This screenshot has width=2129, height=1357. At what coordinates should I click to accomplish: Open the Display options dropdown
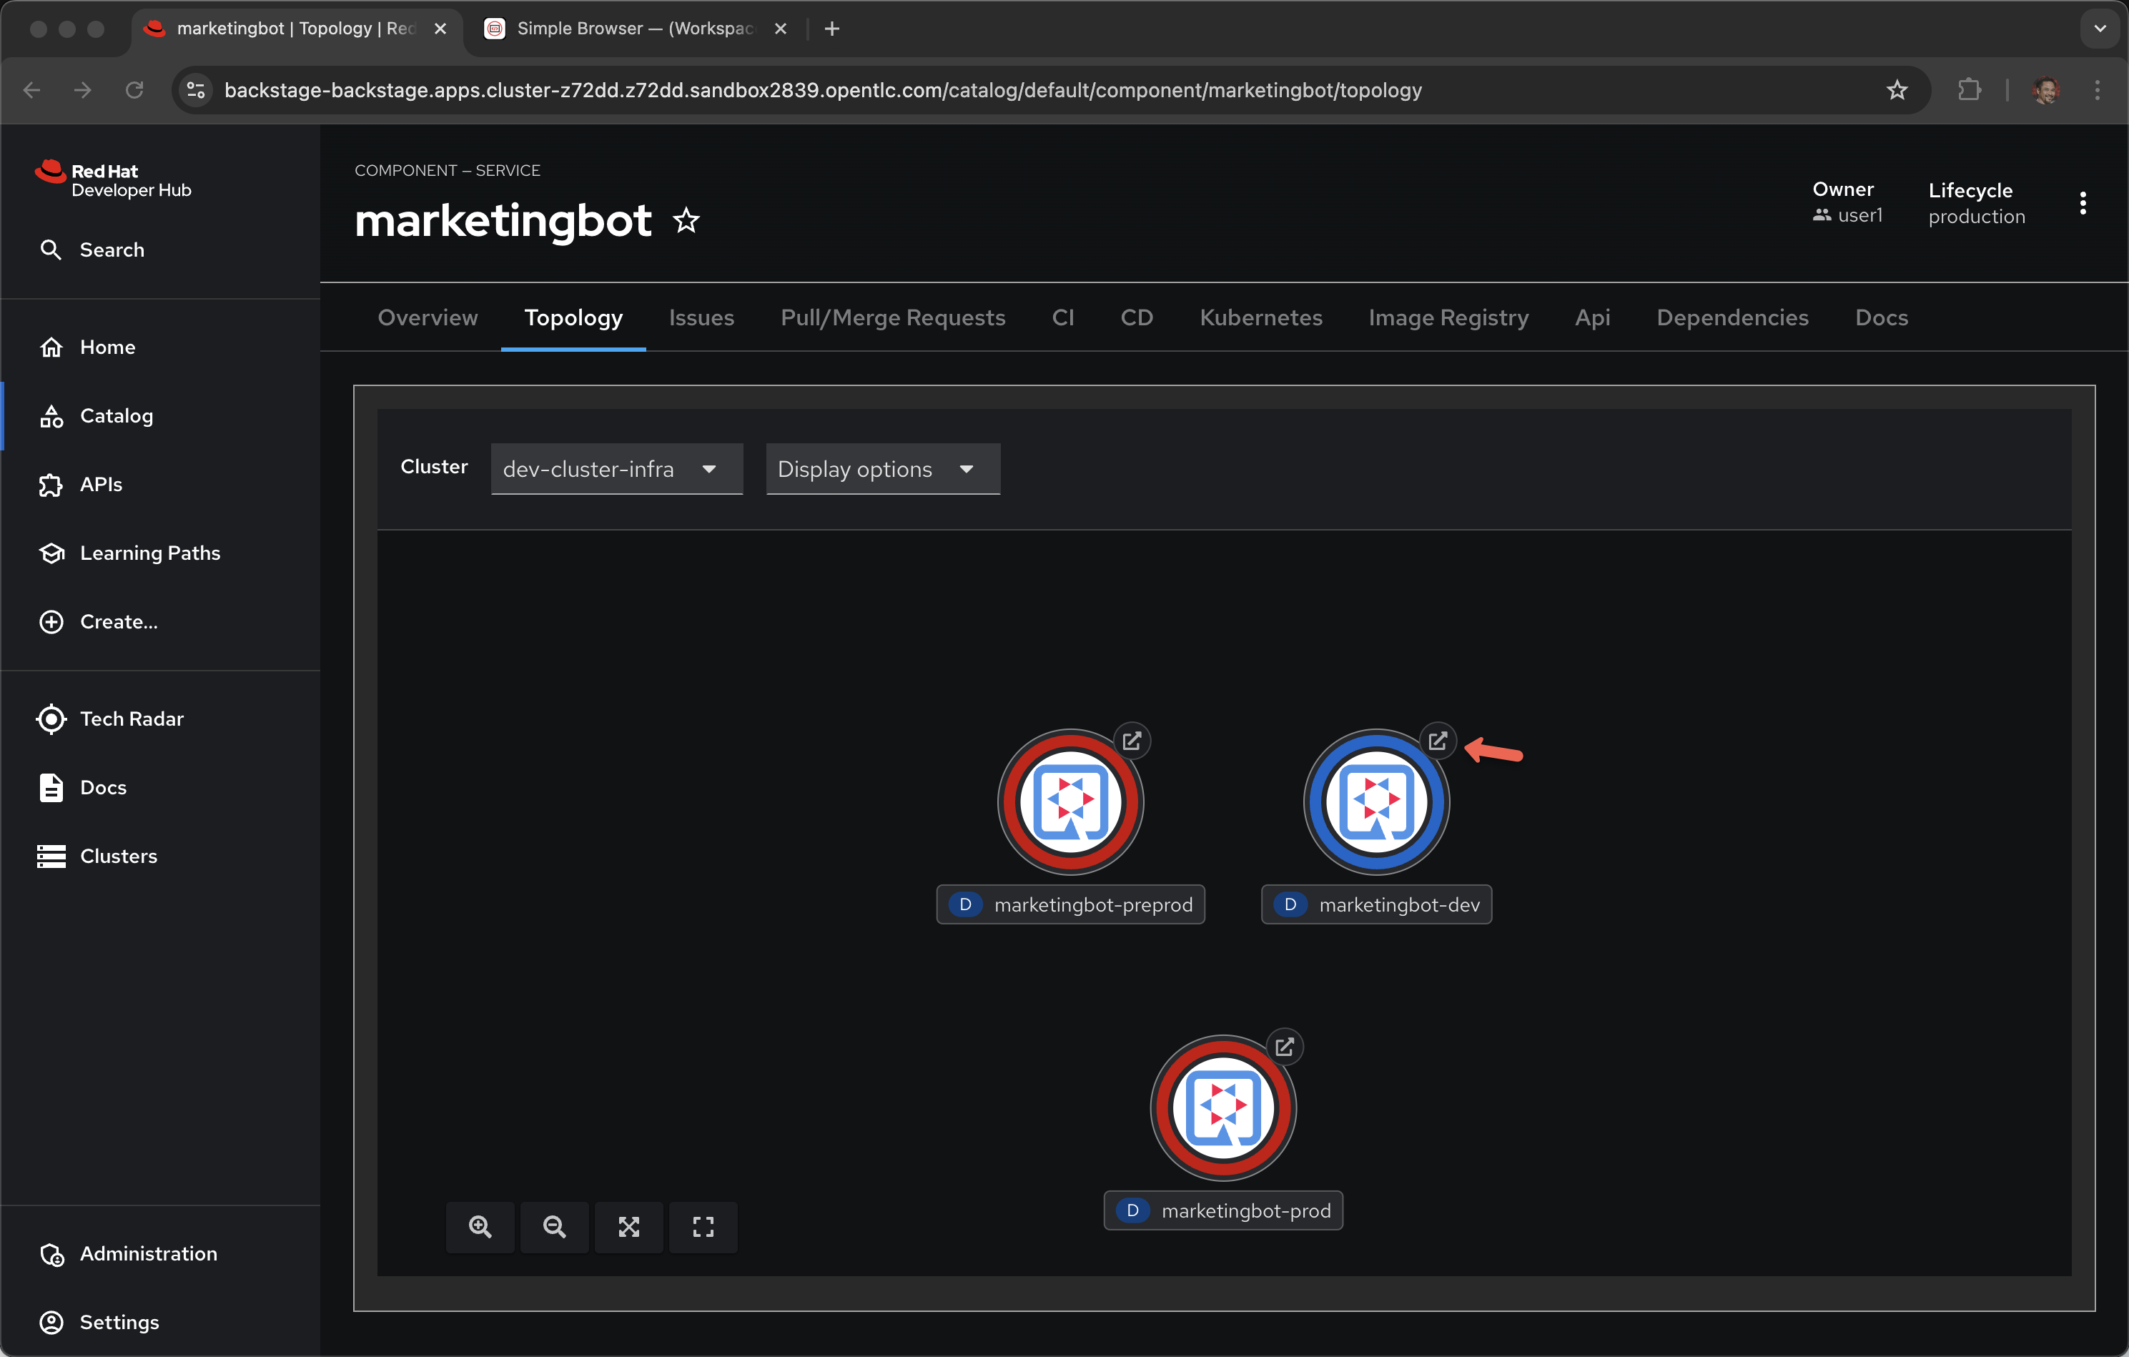881,468
